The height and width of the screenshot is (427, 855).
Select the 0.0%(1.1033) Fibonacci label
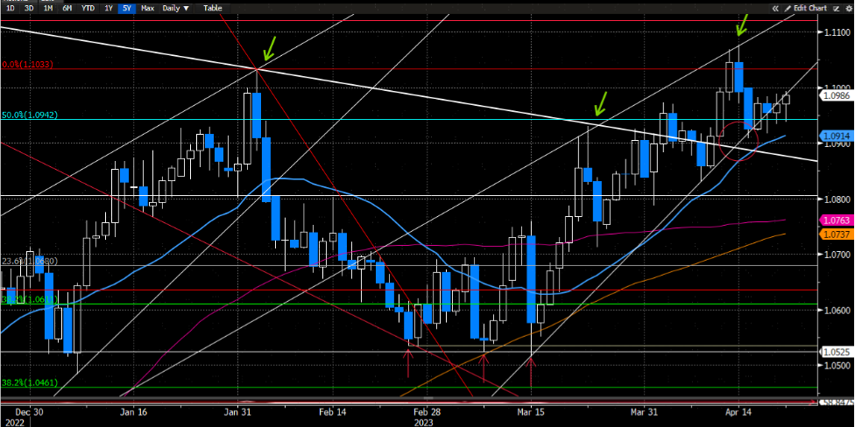27,64
